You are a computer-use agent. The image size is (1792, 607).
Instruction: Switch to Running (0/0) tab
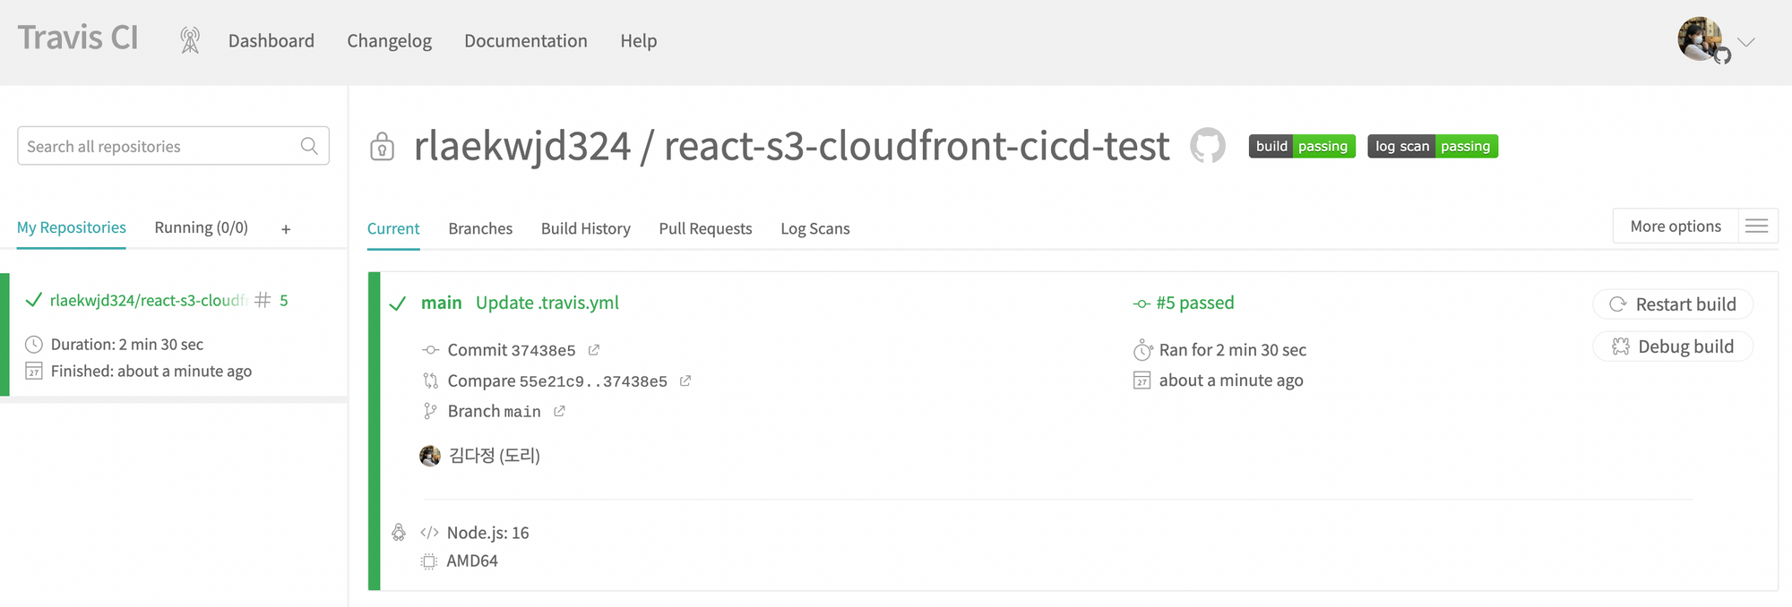202,227
